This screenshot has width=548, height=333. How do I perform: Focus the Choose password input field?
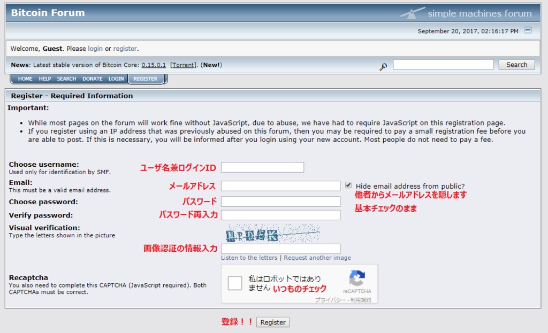tap(280, 202)
